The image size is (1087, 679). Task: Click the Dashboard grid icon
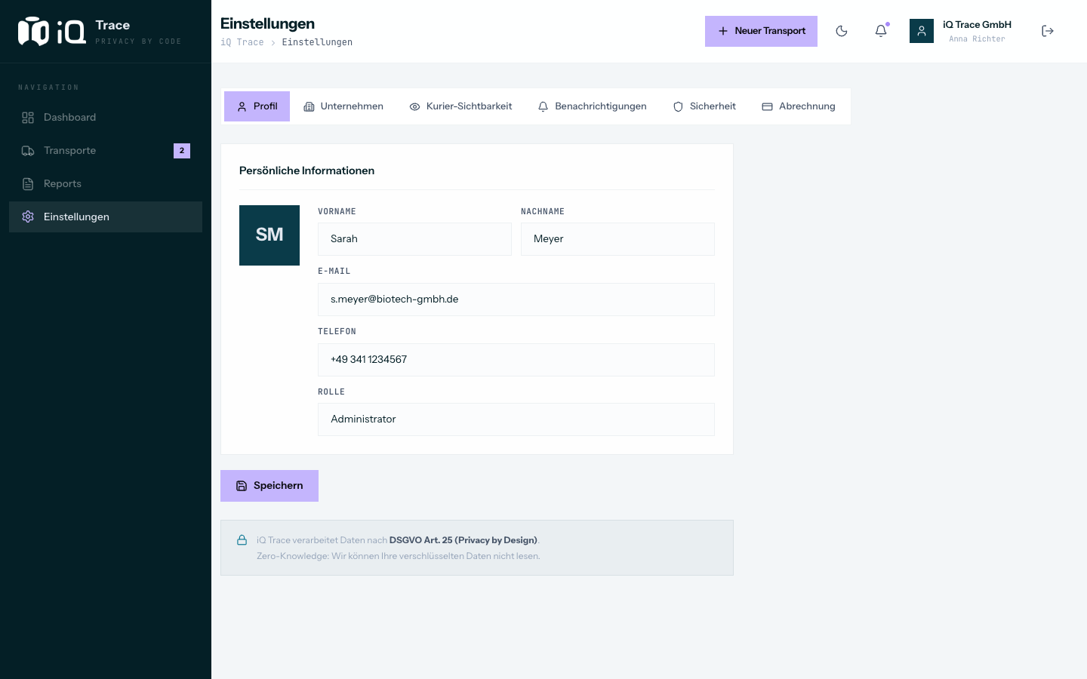click(28, 118)
